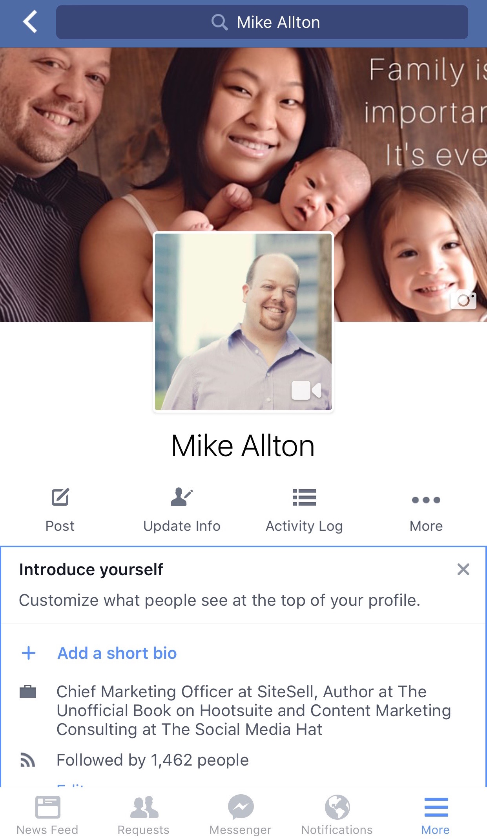The image size is (487, 839).
Task: Open the Messenger tab
Action: 241,815
